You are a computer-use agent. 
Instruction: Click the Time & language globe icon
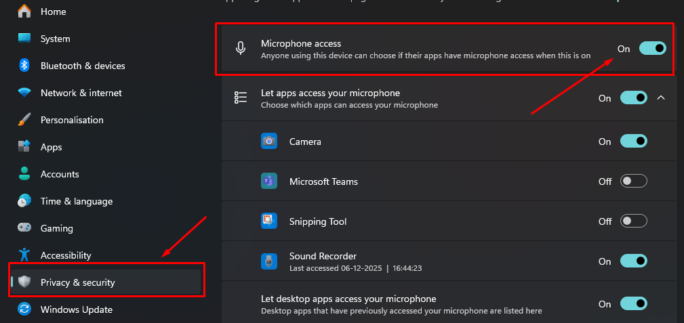[x=24, y=201]
